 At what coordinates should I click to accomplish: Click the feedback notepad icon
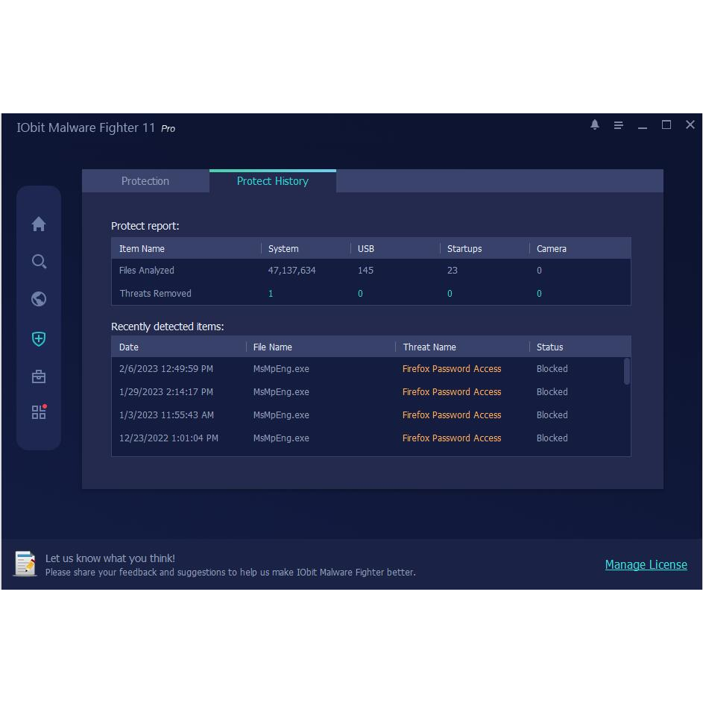click(25, 564)
